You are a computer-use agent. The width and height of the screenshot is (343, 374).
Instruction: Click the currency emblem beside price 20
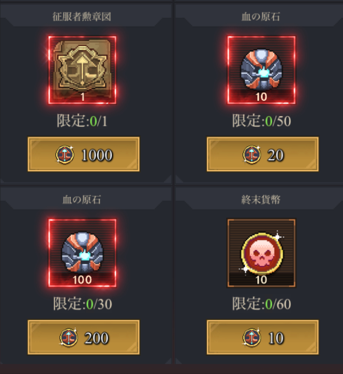click(x=252, y=155)
